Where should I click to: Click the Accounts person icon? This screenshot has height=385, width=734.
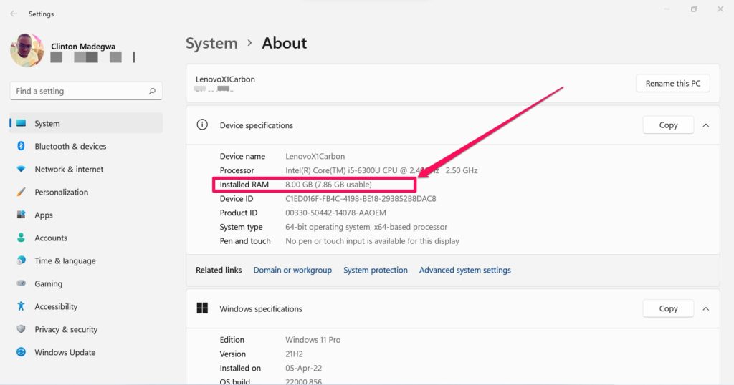21,238
